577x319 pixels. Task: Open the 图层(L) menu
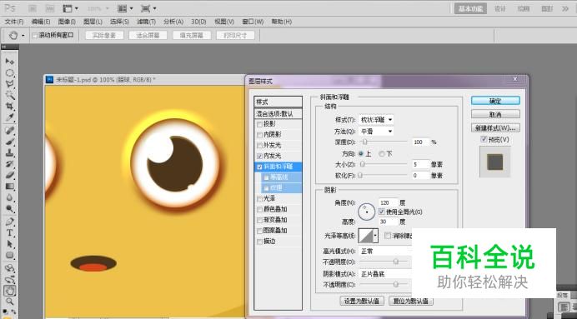pos(93,22)
